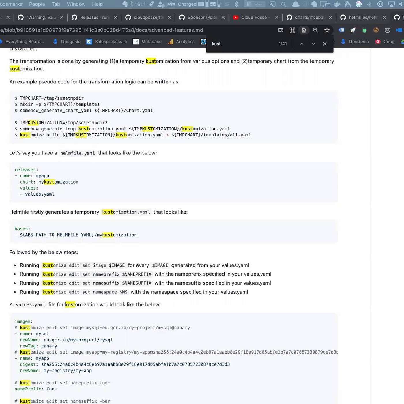Click the send-to-devices icon in address bar
Viewport: 404px width, 404px height.
(280, 30)
